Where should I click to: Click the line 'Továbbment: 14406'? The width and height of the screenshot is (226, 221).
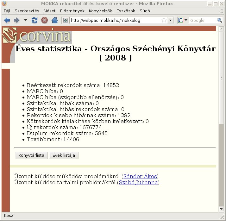pos(53,139)
